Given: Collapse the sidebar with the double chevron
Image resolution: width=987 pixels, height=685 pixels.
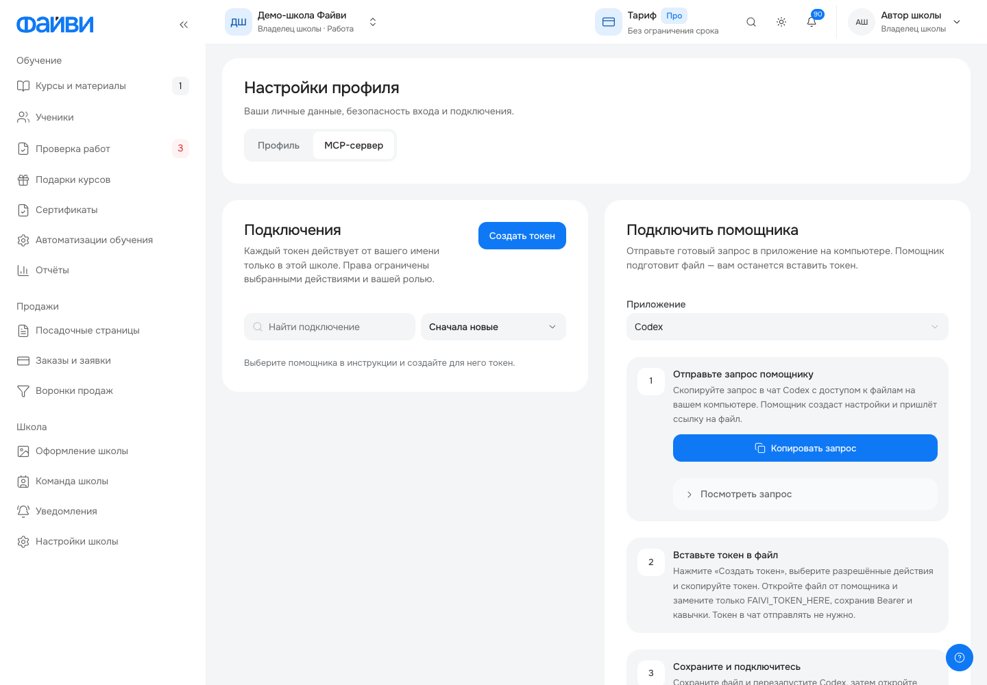Looking at the screenshot, I should (184, 25).
